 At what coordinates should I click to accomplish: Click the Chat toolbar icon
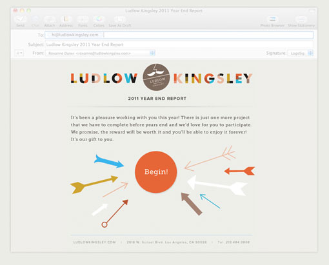pos(35,19)
